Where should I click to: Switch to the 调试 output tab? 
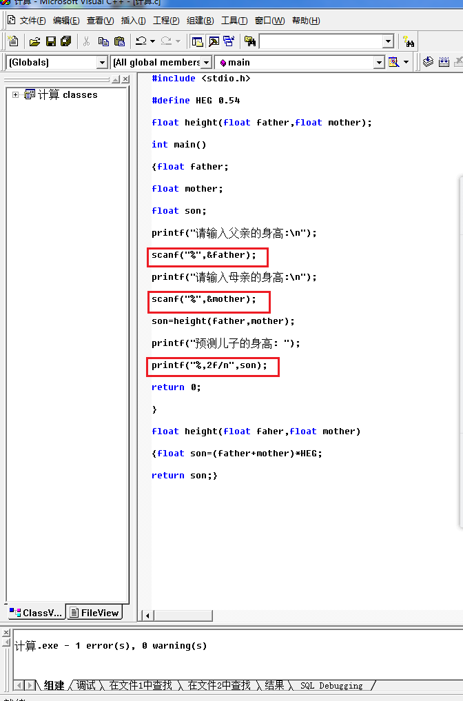pyautogui.click(x=86, y=685)
